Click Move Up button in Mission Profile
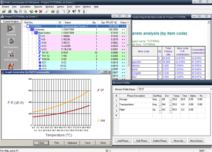Viewport: 212px width, 152px height. tap(179, 141)
